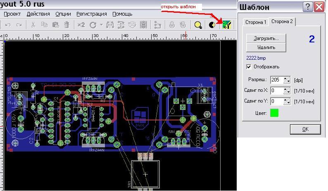This screenshot has width=328, height=191.
Task: Click the Загрузить... button
Action: pyautogui.click(x=266, y=38)
